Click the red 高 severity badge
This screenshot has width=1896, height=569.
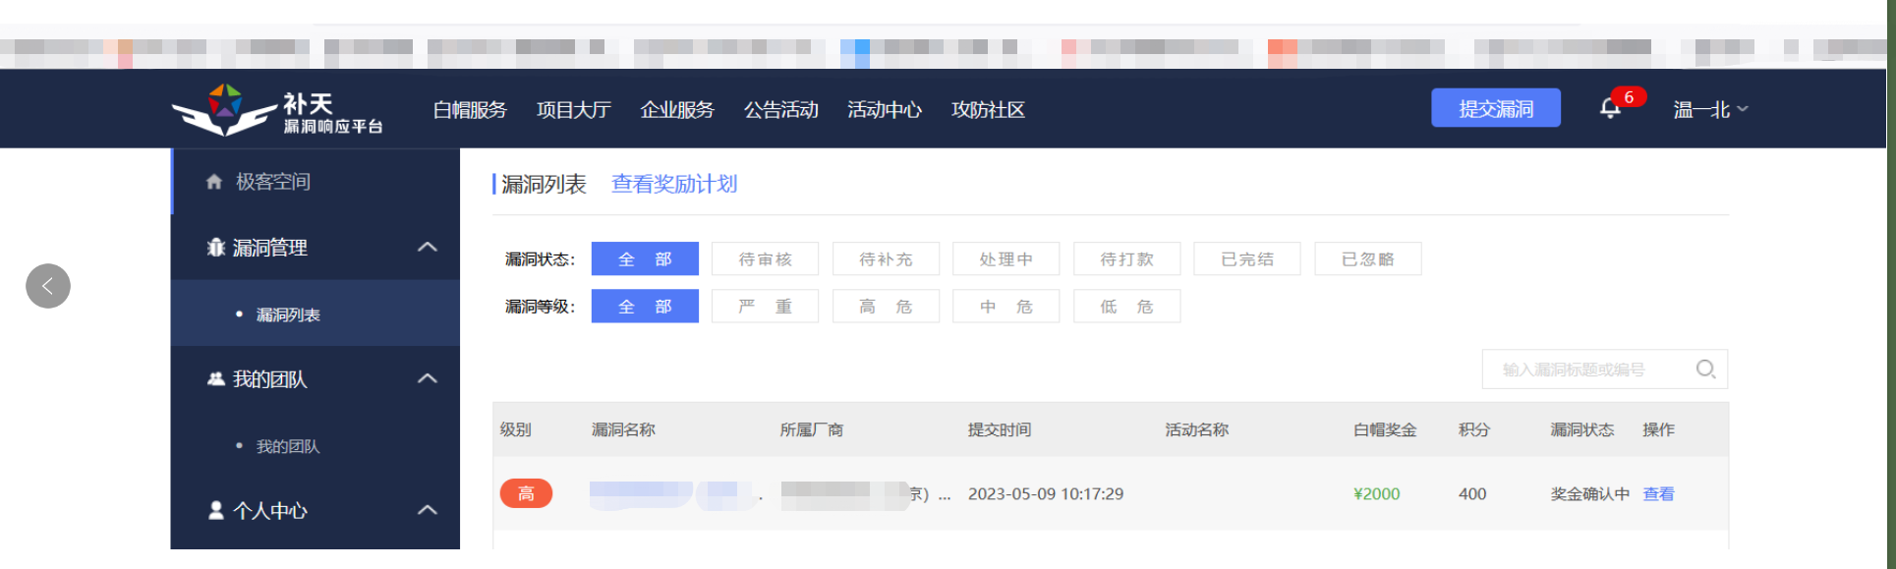[526, 493]
